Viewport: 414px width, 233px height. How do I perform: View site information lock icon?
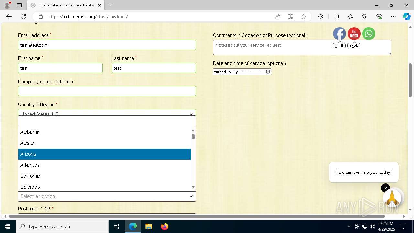click(41, 17)
